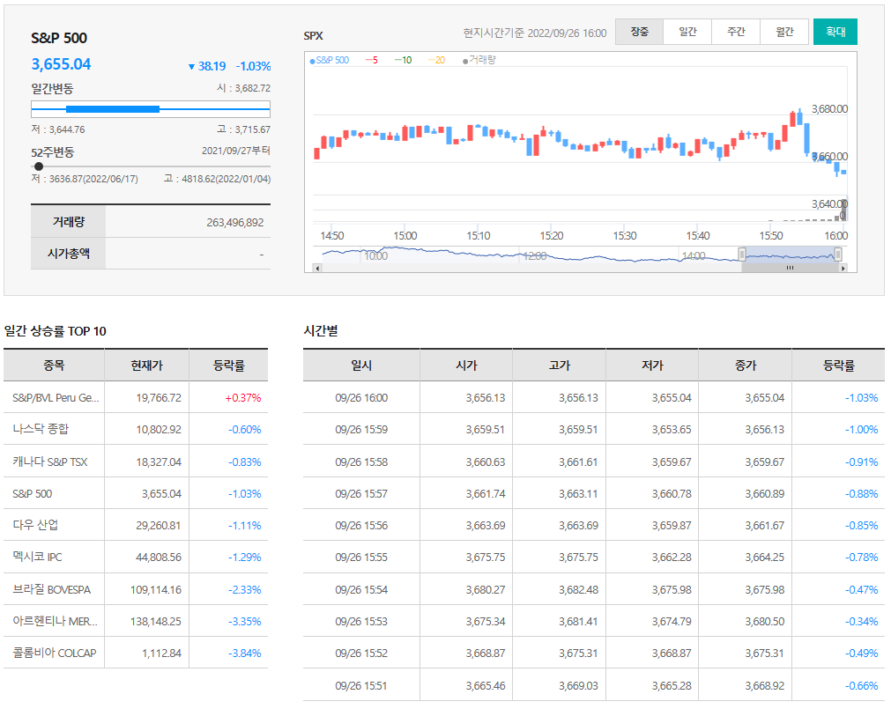891x709 pixels.
Task: Open 나스닥 종합 index link
Action: coord(41,429)
